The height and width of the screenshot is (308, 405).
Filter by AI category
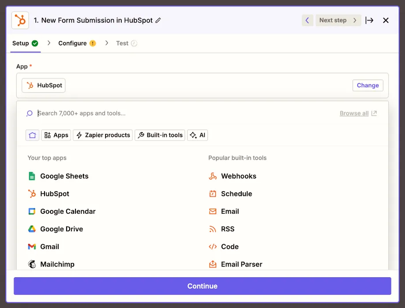[x=197, y=135]
